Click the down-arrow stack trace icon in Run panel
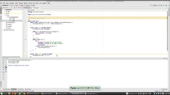Screen dimensions: 170x95 pos(6,63)
